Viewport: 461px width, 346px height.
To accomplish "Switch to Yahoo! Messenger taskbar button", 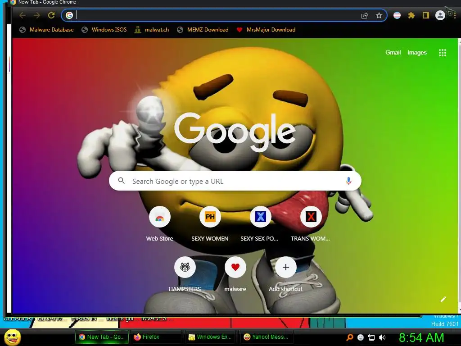I will coord(266,337).
